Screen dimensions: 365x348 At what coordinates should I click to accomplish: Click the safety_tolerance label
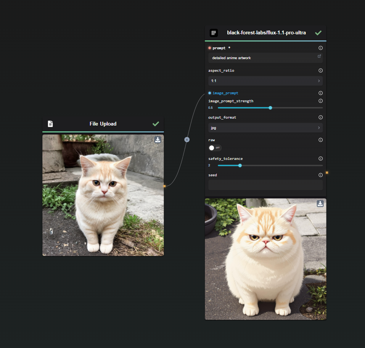(225, 159)
